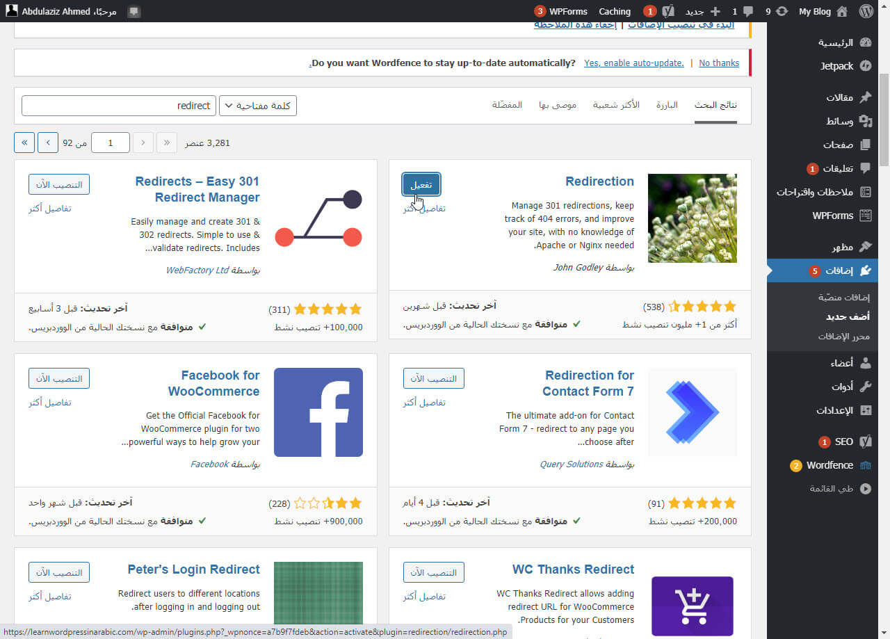Image resolution: width=890 pixels, height=639 pixels.
Task: Open the keyword (كلمة مفتاحية) search type dropdown
Action: click(258, 106)
